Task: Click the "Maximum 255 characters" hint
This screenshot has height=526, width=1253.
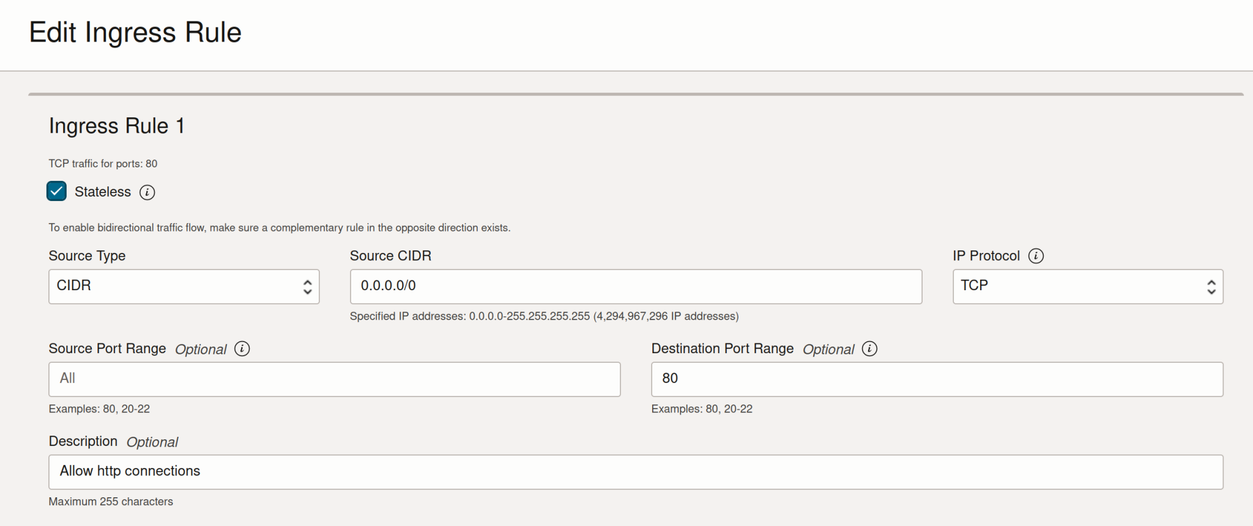Action: click(111, 502)
